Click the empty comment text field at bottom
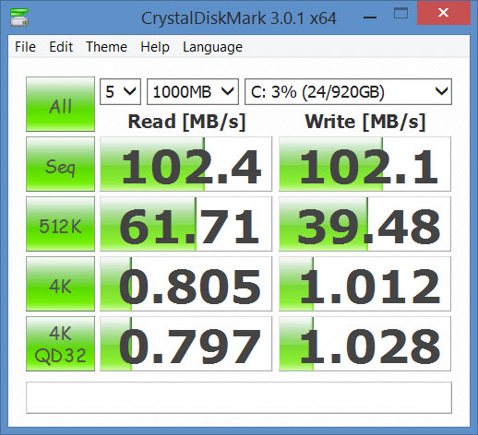 tap(239, 398)
